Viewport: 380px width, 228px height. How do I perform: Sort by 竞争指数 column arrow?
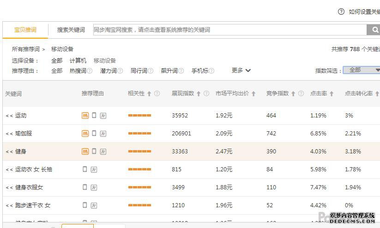click(x=293, y=94)
